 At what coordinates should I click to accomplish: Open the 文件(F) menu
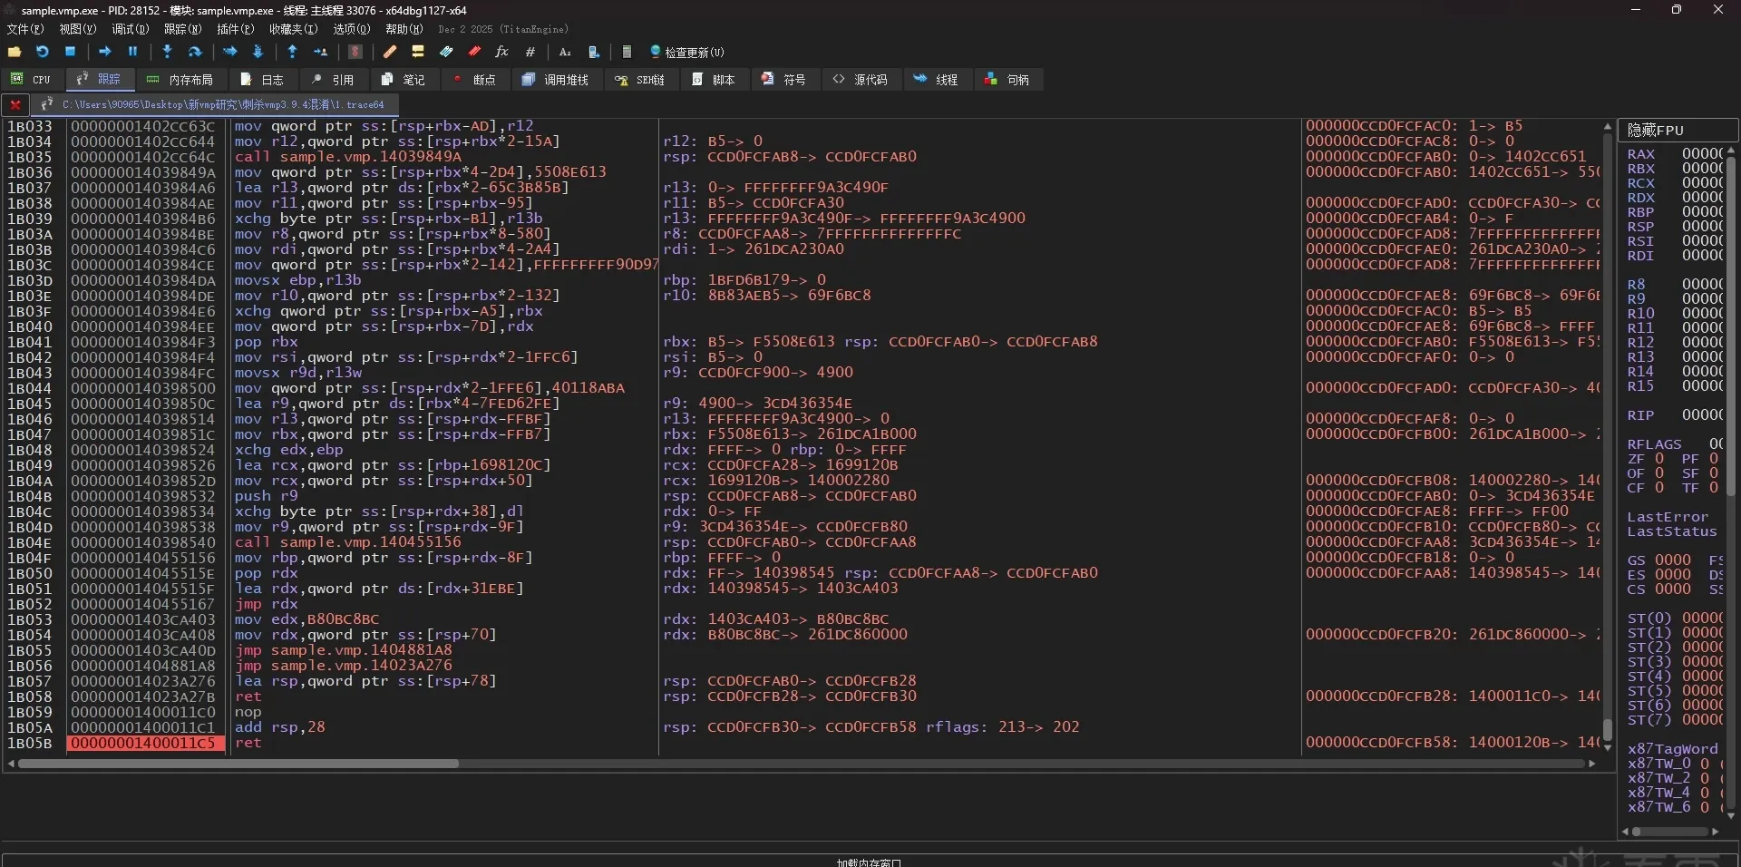click(x=25, y=29)
